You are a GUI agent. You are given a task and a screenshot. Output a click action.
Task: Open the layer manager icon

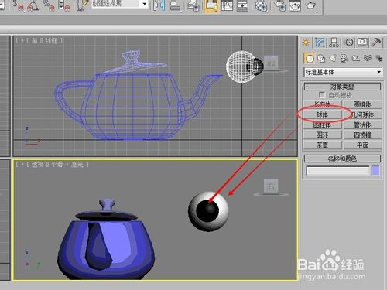193,5
